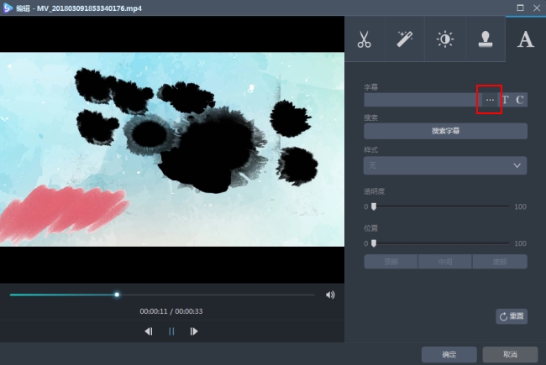546x365 pixels.
Task: Switch to the magic wand effects tab
Action: (404, 39)
